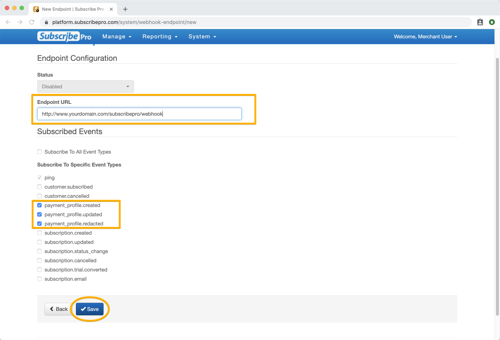Click the Save button
Viewport: 500px width, 340px height.
90,309
